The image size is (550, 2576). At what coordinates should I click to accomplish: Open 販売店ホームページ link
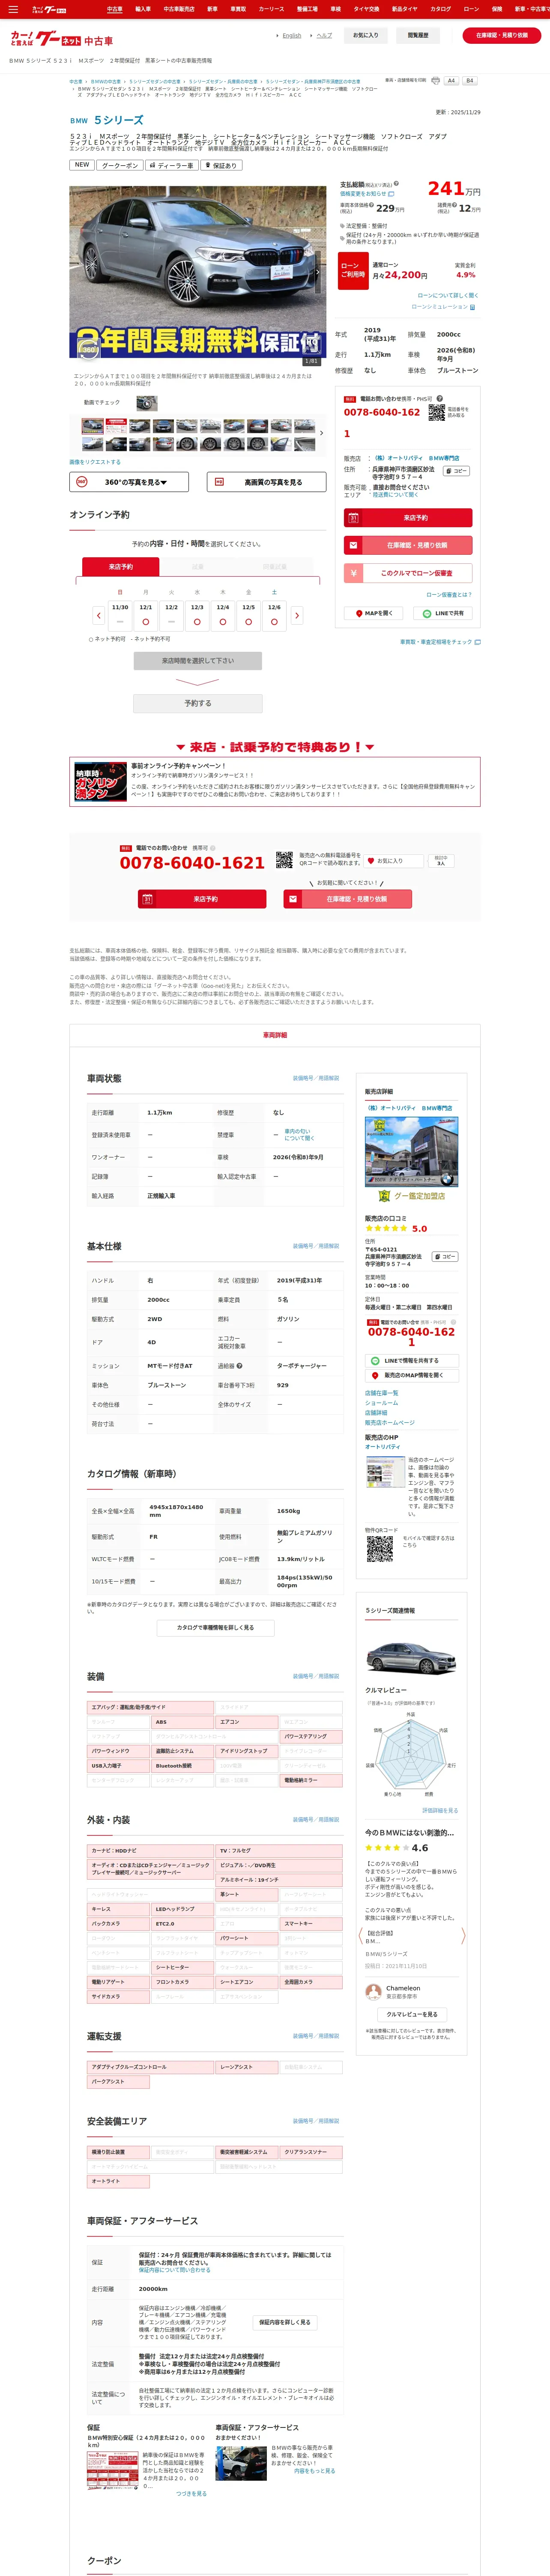coord(389,1422)
